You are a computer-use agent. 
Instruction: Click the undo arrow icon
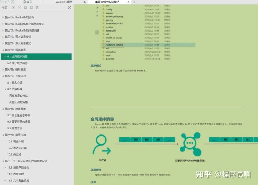click(x=2, y=2)
